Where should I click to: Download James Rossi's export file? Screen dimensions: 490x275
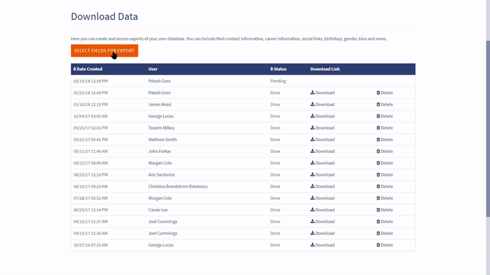pyautogui.click(x=322, y=105)
